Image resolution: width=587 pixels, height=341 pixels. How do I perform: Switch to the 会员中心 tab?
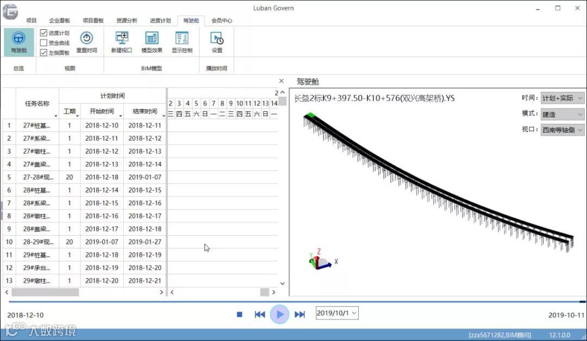pos(222,21)
